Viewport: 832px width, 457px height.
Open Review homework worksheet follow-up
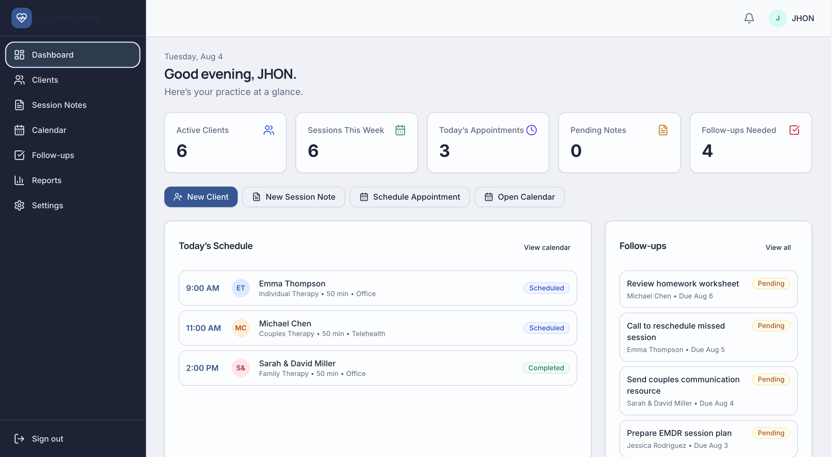[708, 289]
